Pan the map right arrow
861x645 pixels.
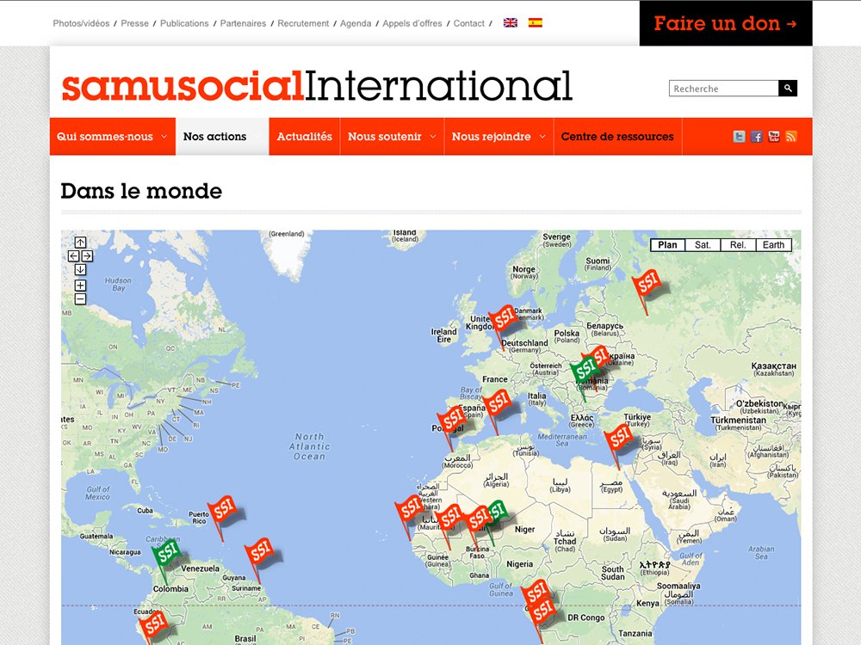tap(87, 255)
